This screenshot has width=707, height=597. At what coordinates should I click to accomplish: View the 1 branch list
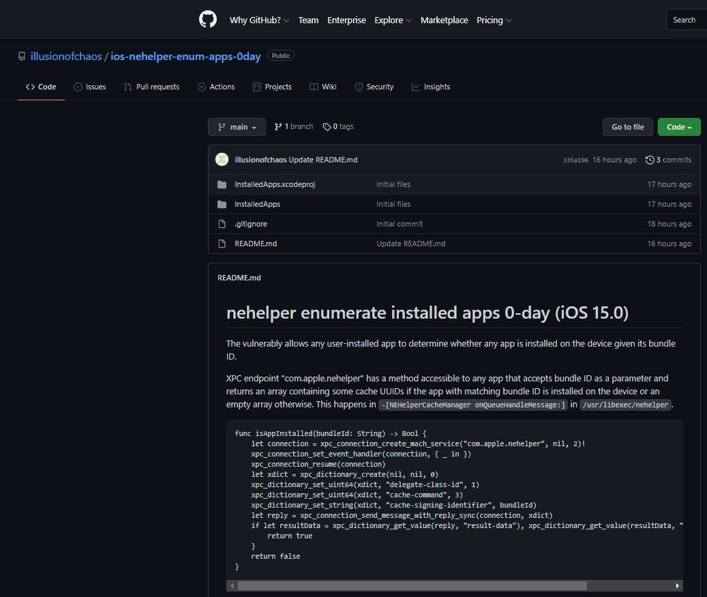pos(294,127)
